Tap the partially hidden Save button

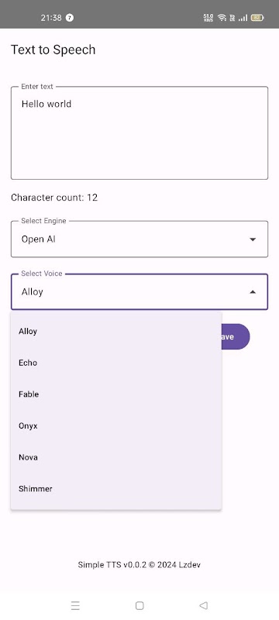click(x=236, y=336)
